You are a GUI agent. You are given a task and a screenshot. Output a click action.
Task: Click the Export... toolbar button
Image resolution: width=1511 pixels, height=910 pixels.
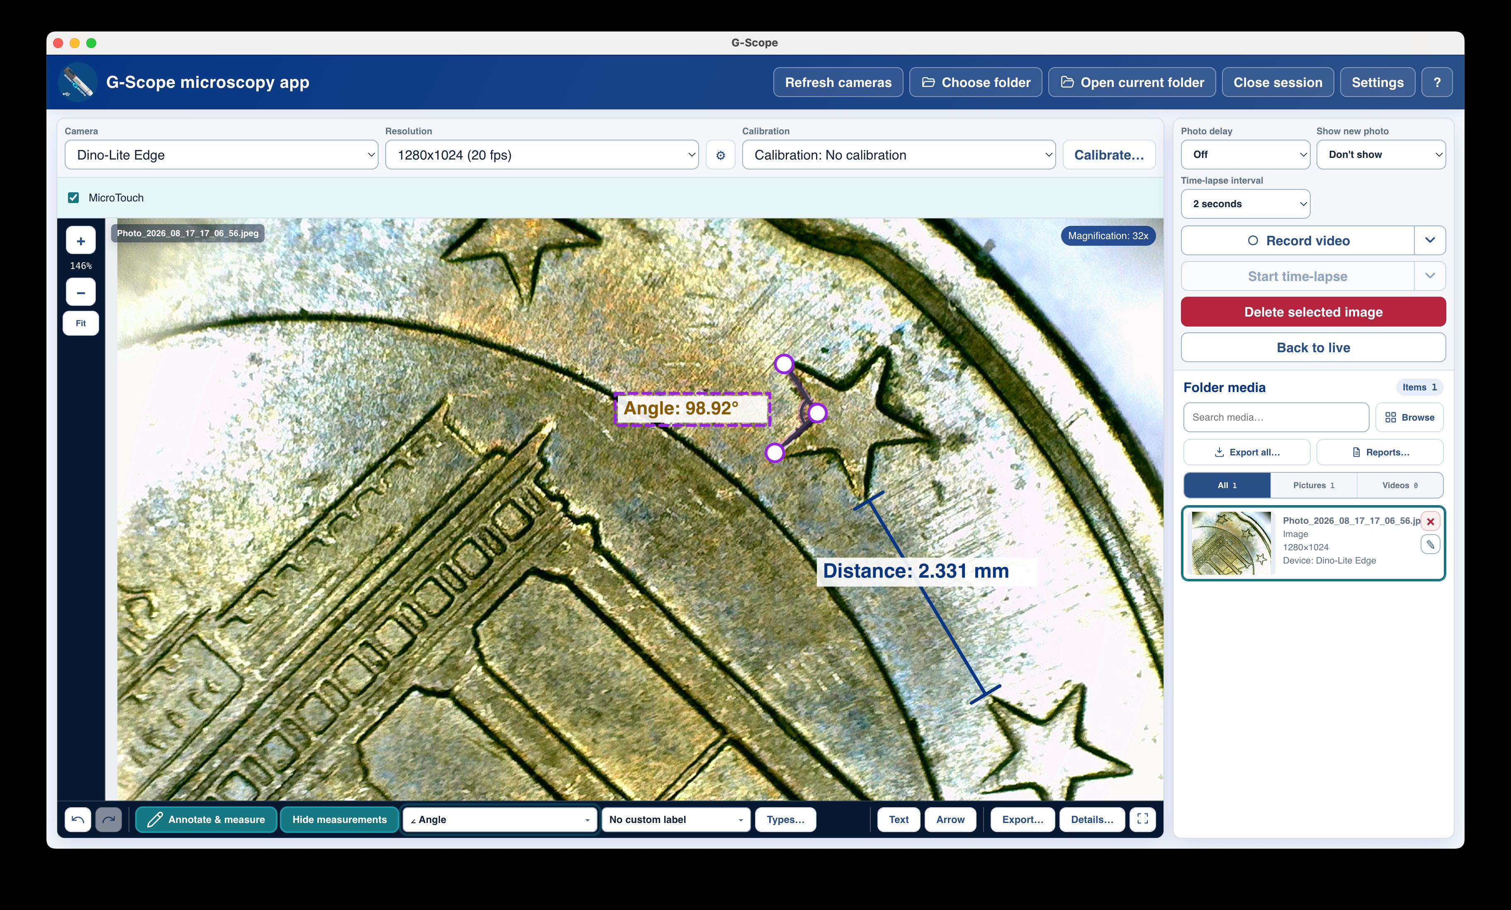coord(1023,819)
